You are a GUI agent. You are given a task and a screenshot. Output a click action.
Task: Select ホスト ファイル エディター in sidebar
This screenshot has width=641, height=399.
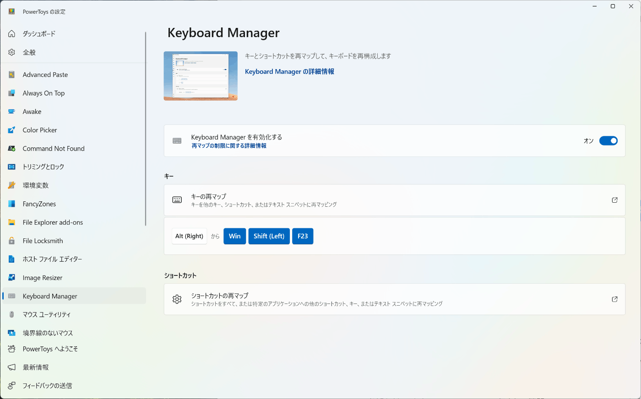pos(74,259)
